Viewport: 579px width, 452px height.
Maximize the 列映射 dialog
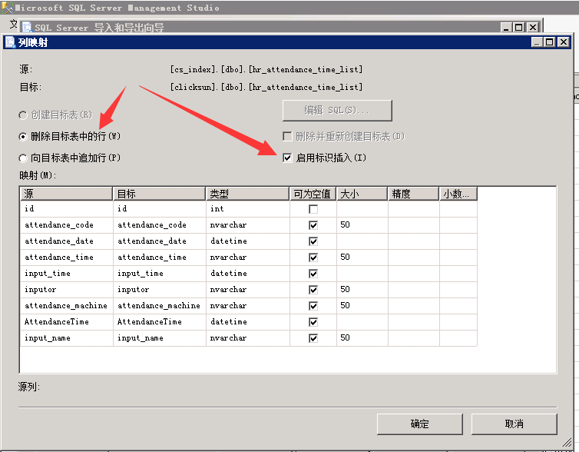click(551, 42)
